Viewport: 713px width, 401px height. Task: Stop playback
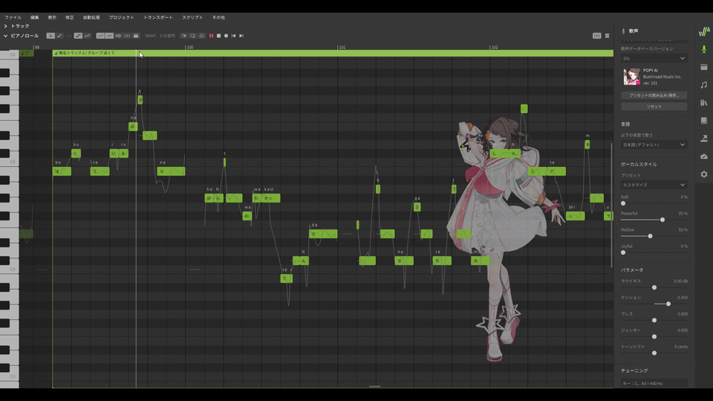pos(218,36)
